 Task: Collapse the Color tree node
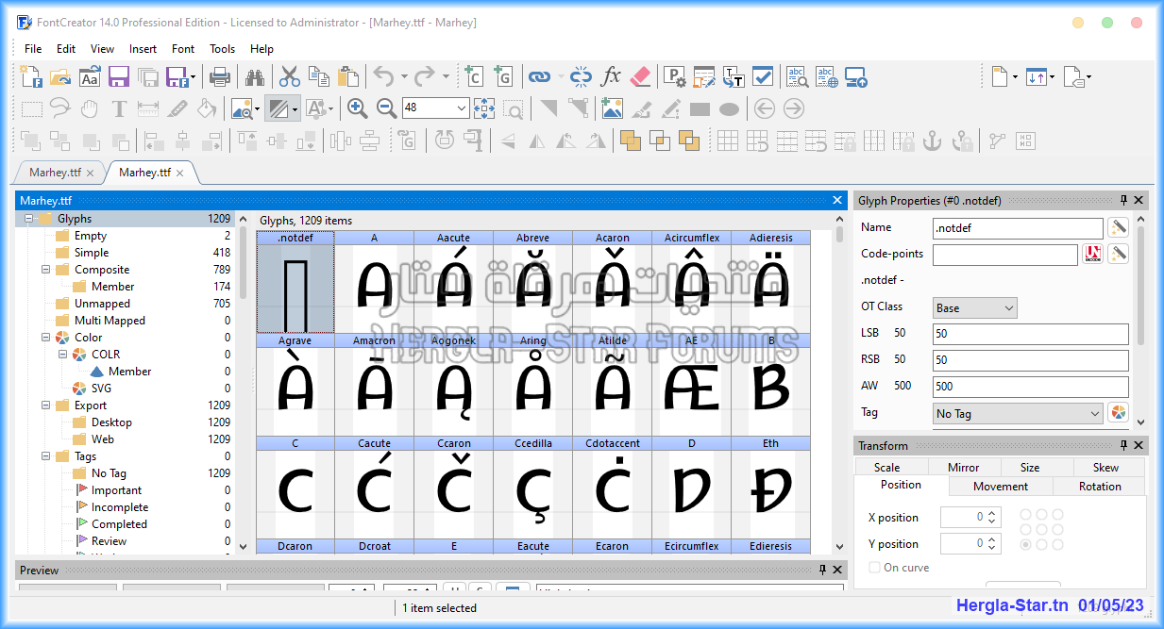[45, 338]
